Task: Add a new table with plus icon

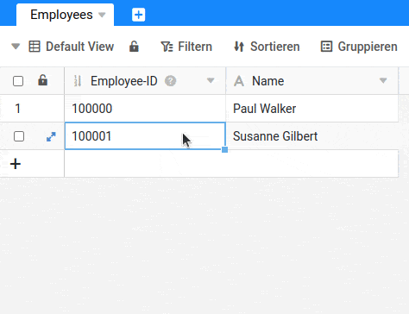Action: (x=138, y=15)
